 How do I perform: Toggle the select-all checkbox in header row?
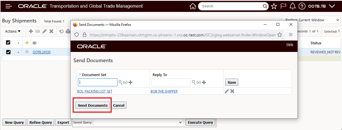coord(8,43)
